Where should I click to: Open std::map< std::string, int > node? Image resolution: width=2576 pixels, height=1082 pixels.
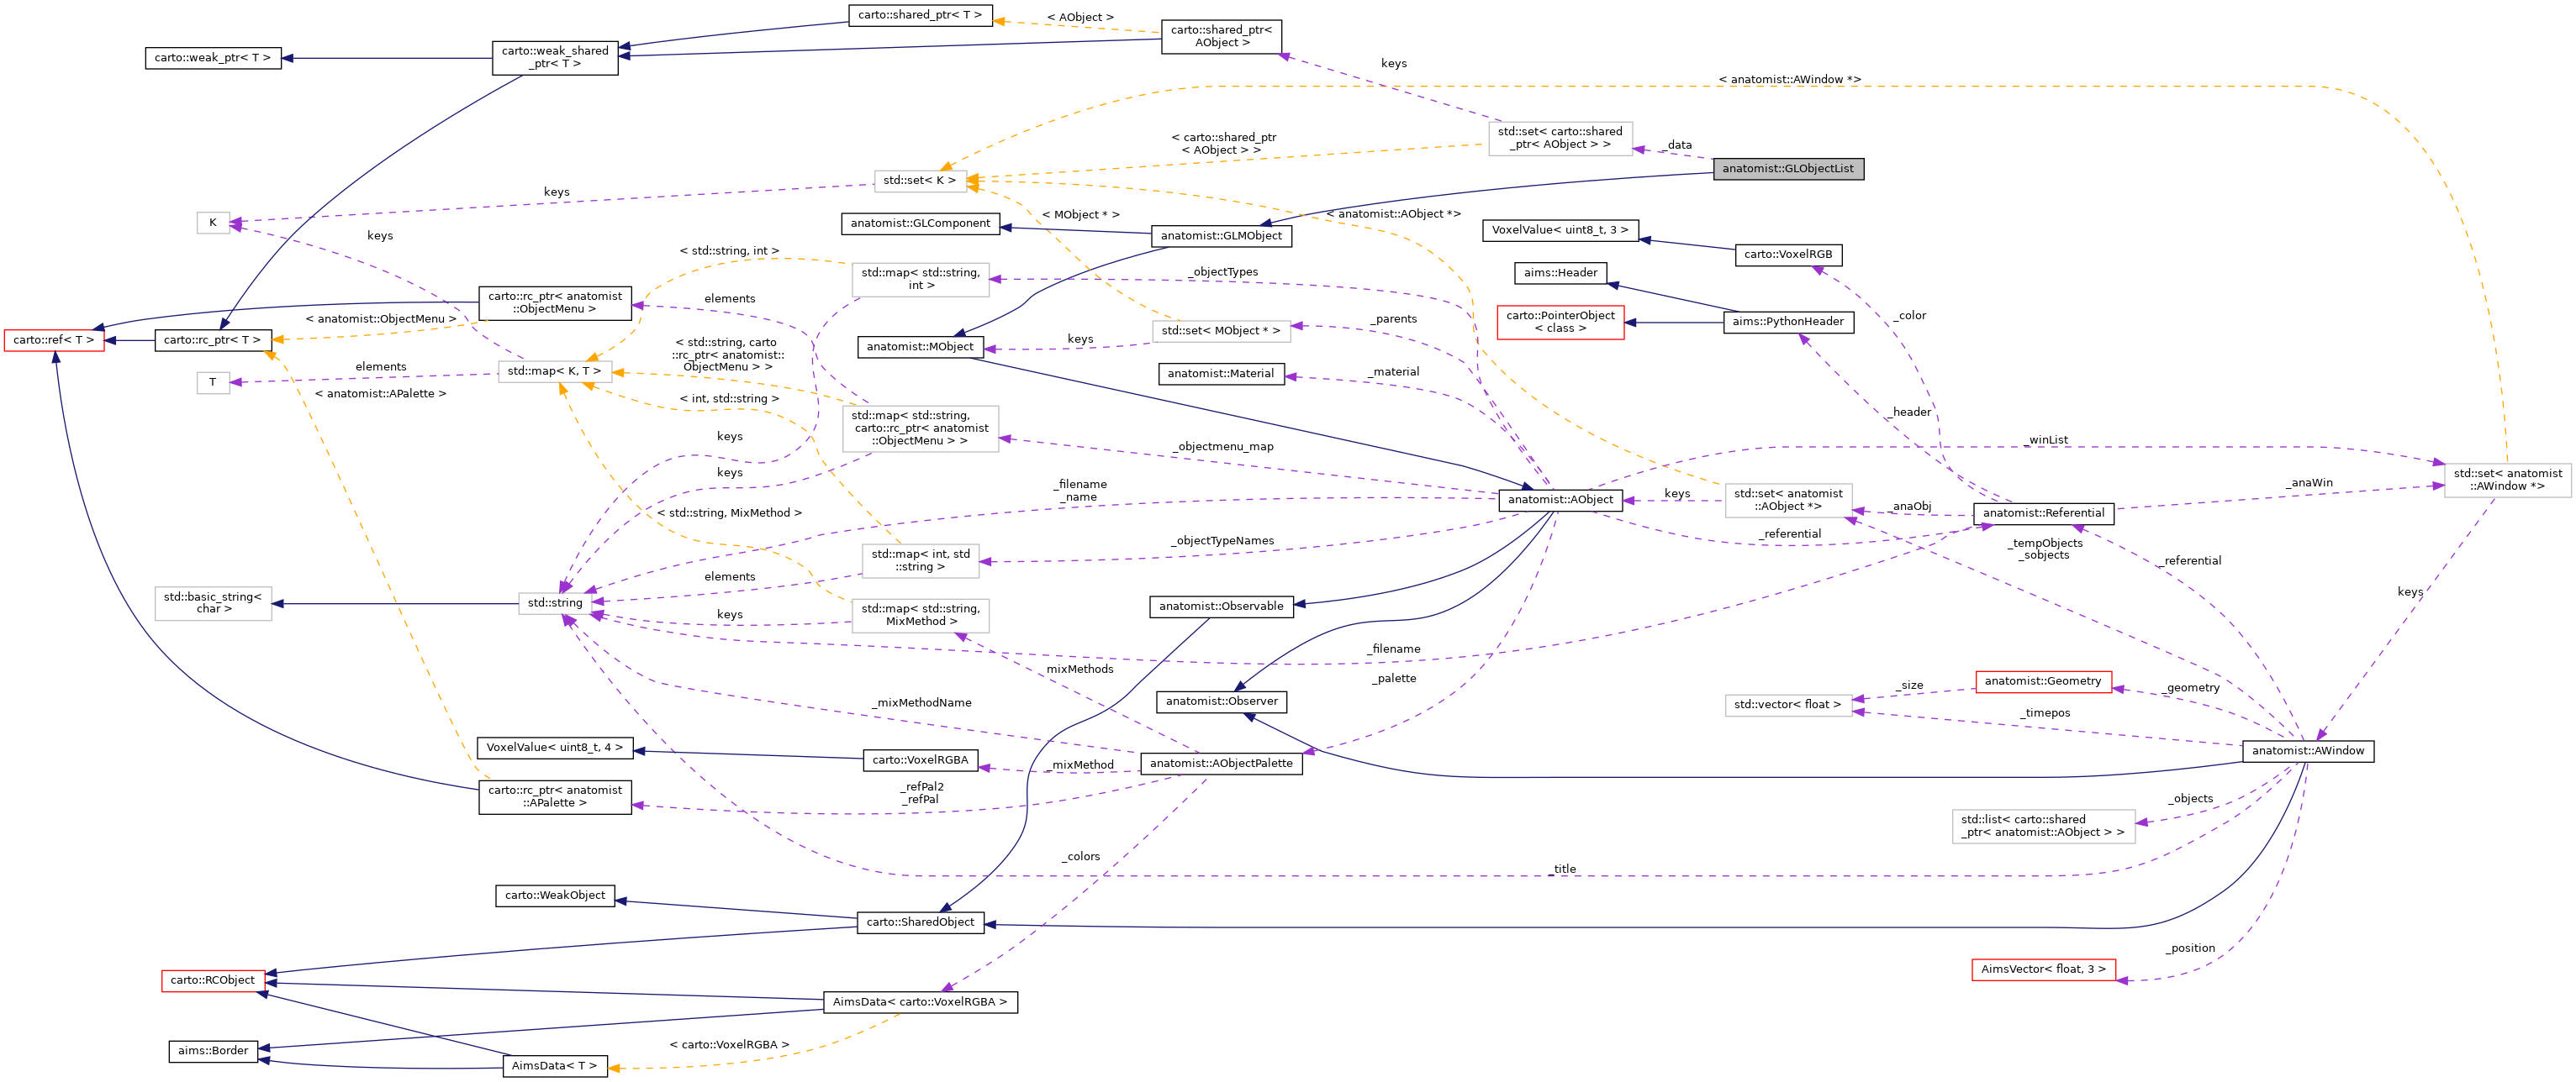(920, 280)
